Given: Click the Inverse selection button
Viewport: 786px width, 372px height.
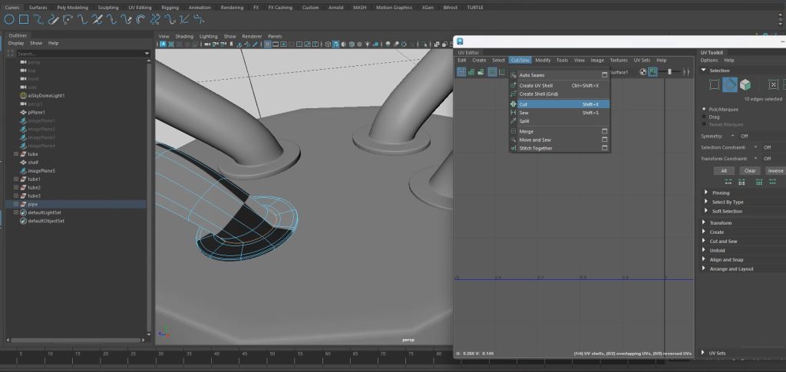Looking at the screenshot, I should (775, 171).
